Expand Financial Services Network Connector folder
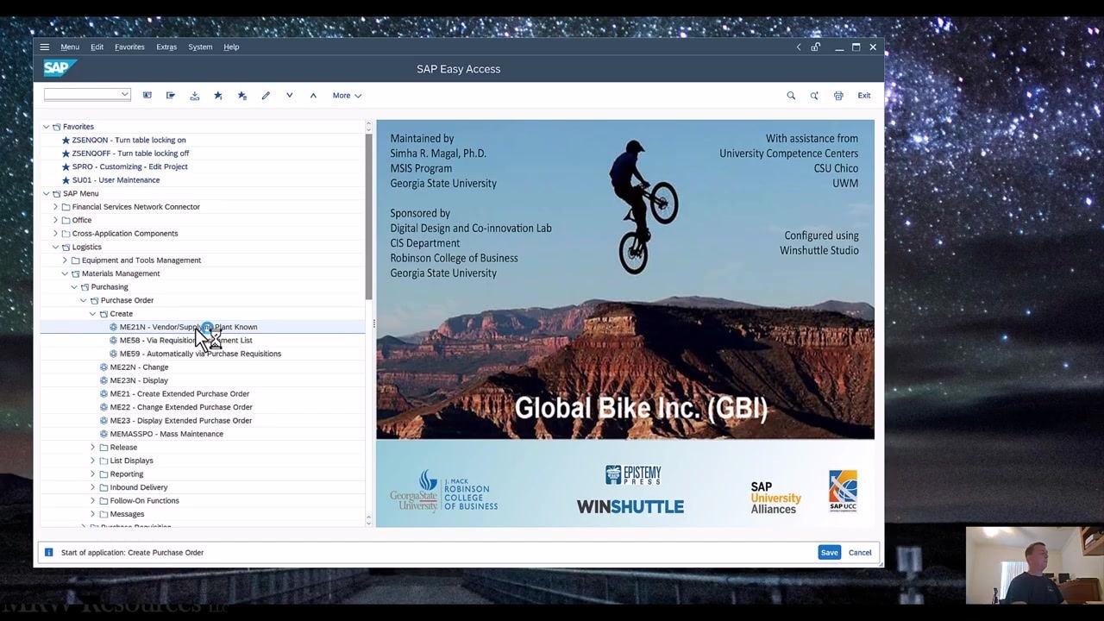This screenshot has height=621, width=1104. [x=56, y=207]
